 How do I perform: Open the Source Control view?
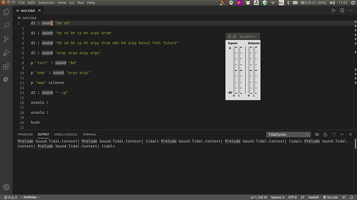pos(6,39)
